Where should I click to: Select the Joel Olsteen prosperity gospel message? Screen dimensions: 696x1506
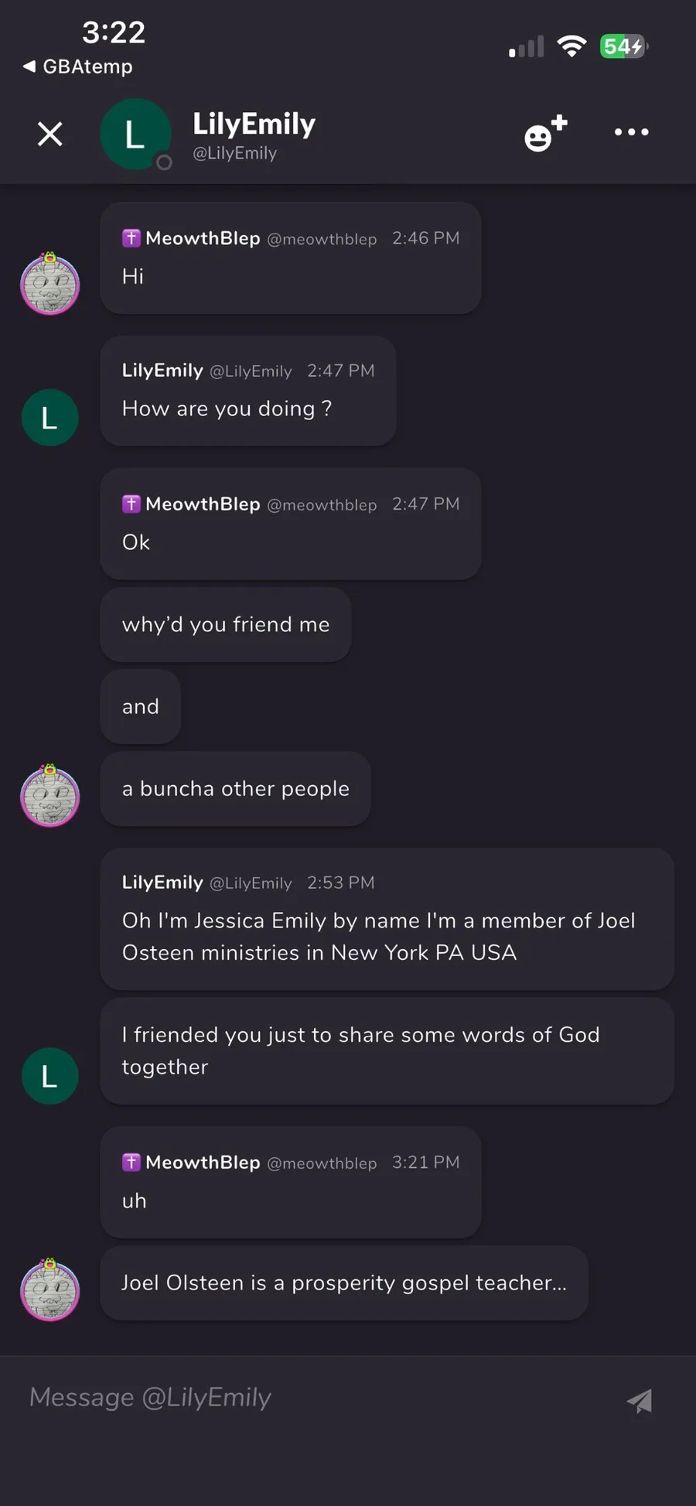pos(344,1282)
